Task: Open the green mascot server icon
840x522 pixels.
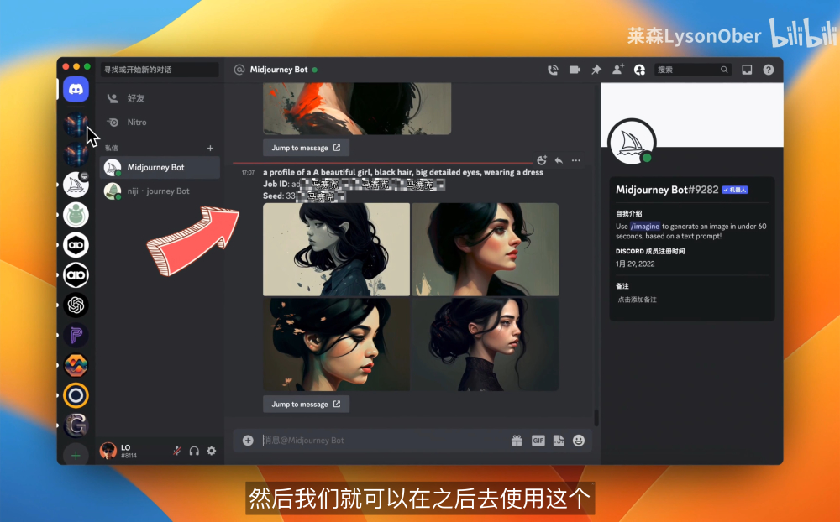Action: pyautogui.click(x=76, y=215)
